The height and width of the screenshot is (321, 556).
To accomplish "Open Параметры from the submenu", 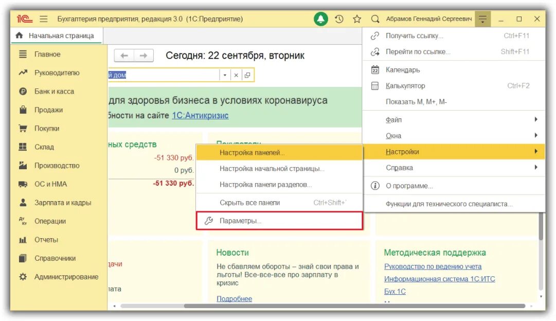I will coord(279,221).
